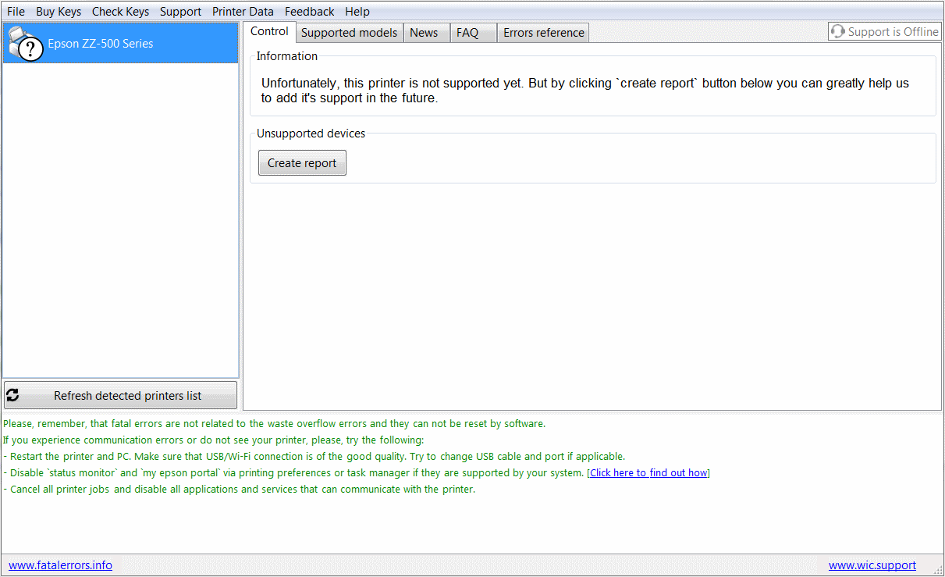945x577 pixels.
Task: Click the 'Cancel all printer jobs' tip
Action: tap(239, 490)
